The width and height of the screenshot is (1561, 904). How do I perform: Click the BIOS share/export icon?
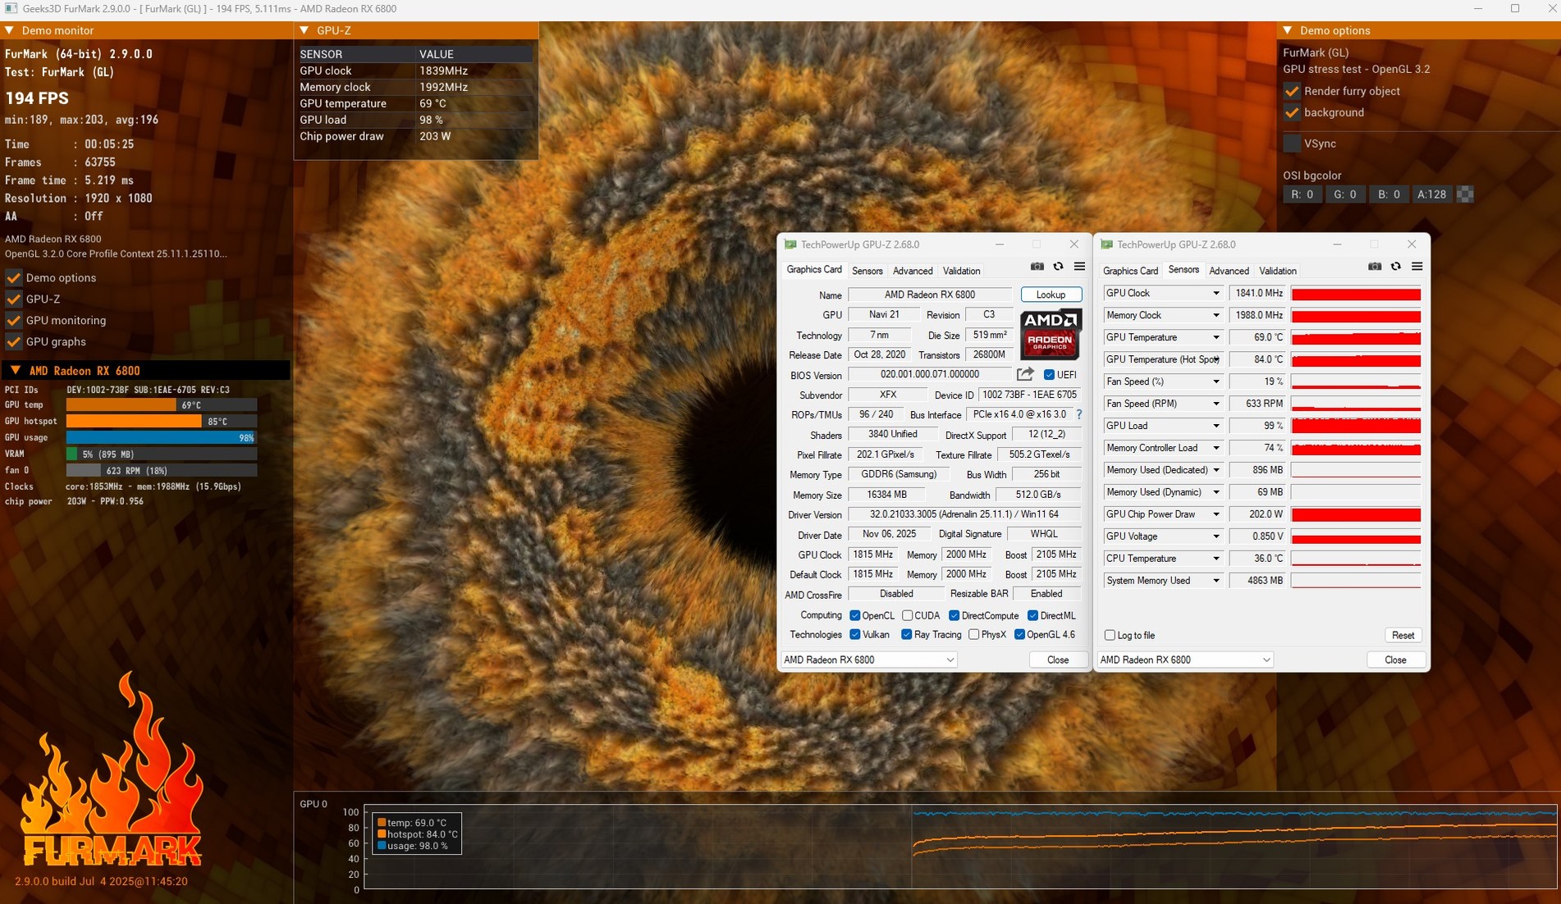click(x=1025, y=374)
